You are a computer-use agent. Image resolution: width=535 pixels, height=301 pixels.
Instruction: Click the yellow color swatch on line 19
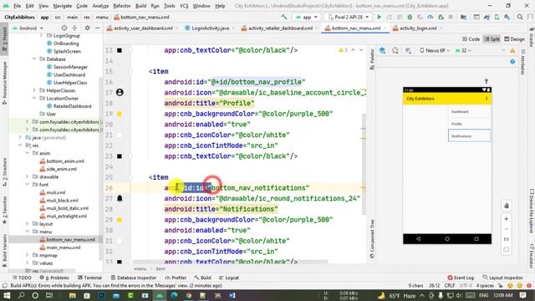120,114
